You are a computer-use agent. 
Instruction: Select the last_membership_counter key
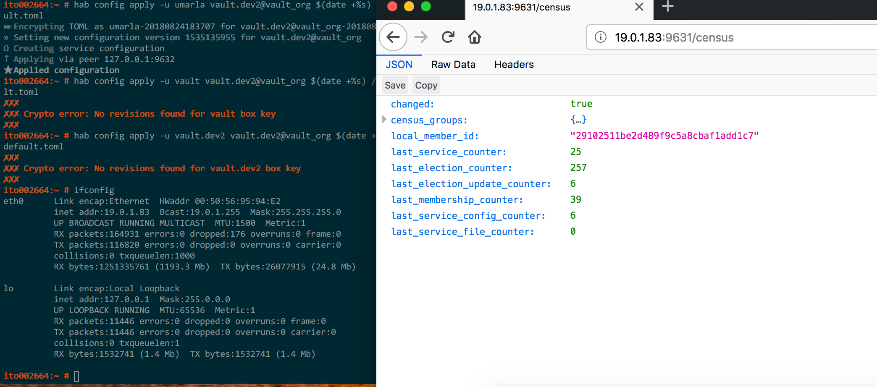457,200
